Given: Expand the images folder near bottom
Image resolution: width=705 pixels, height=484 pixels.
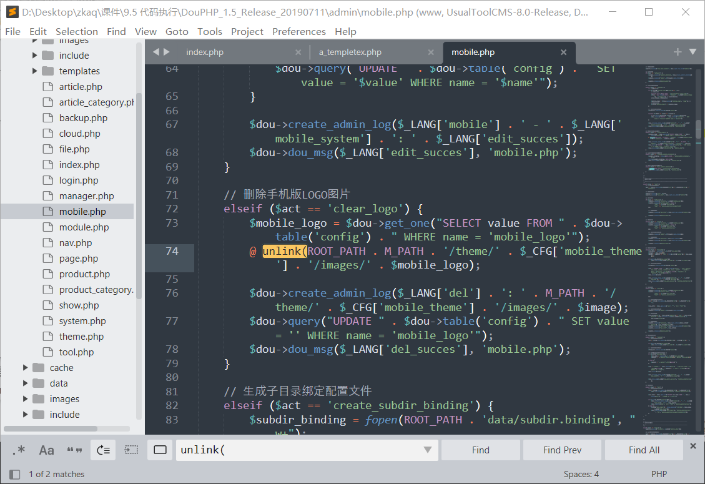Looking at the screenshot, I should click(25, 399).
